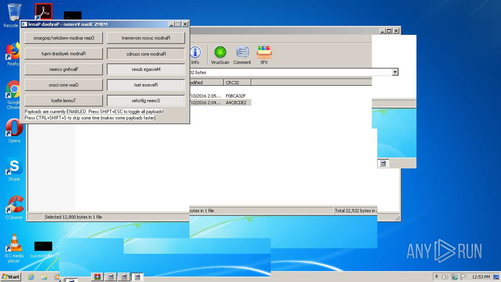Toggle the 'sdnuos rorre modnaR' payload

pos(146,54)
